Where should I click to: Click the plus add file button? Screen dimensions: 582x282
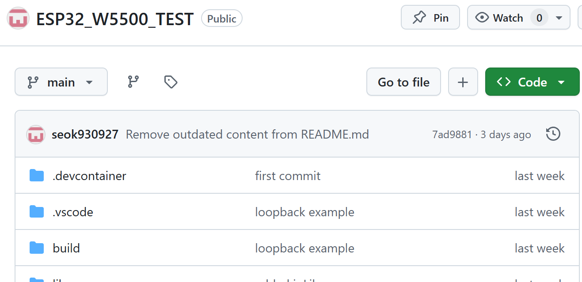click(x=463, y=82)
